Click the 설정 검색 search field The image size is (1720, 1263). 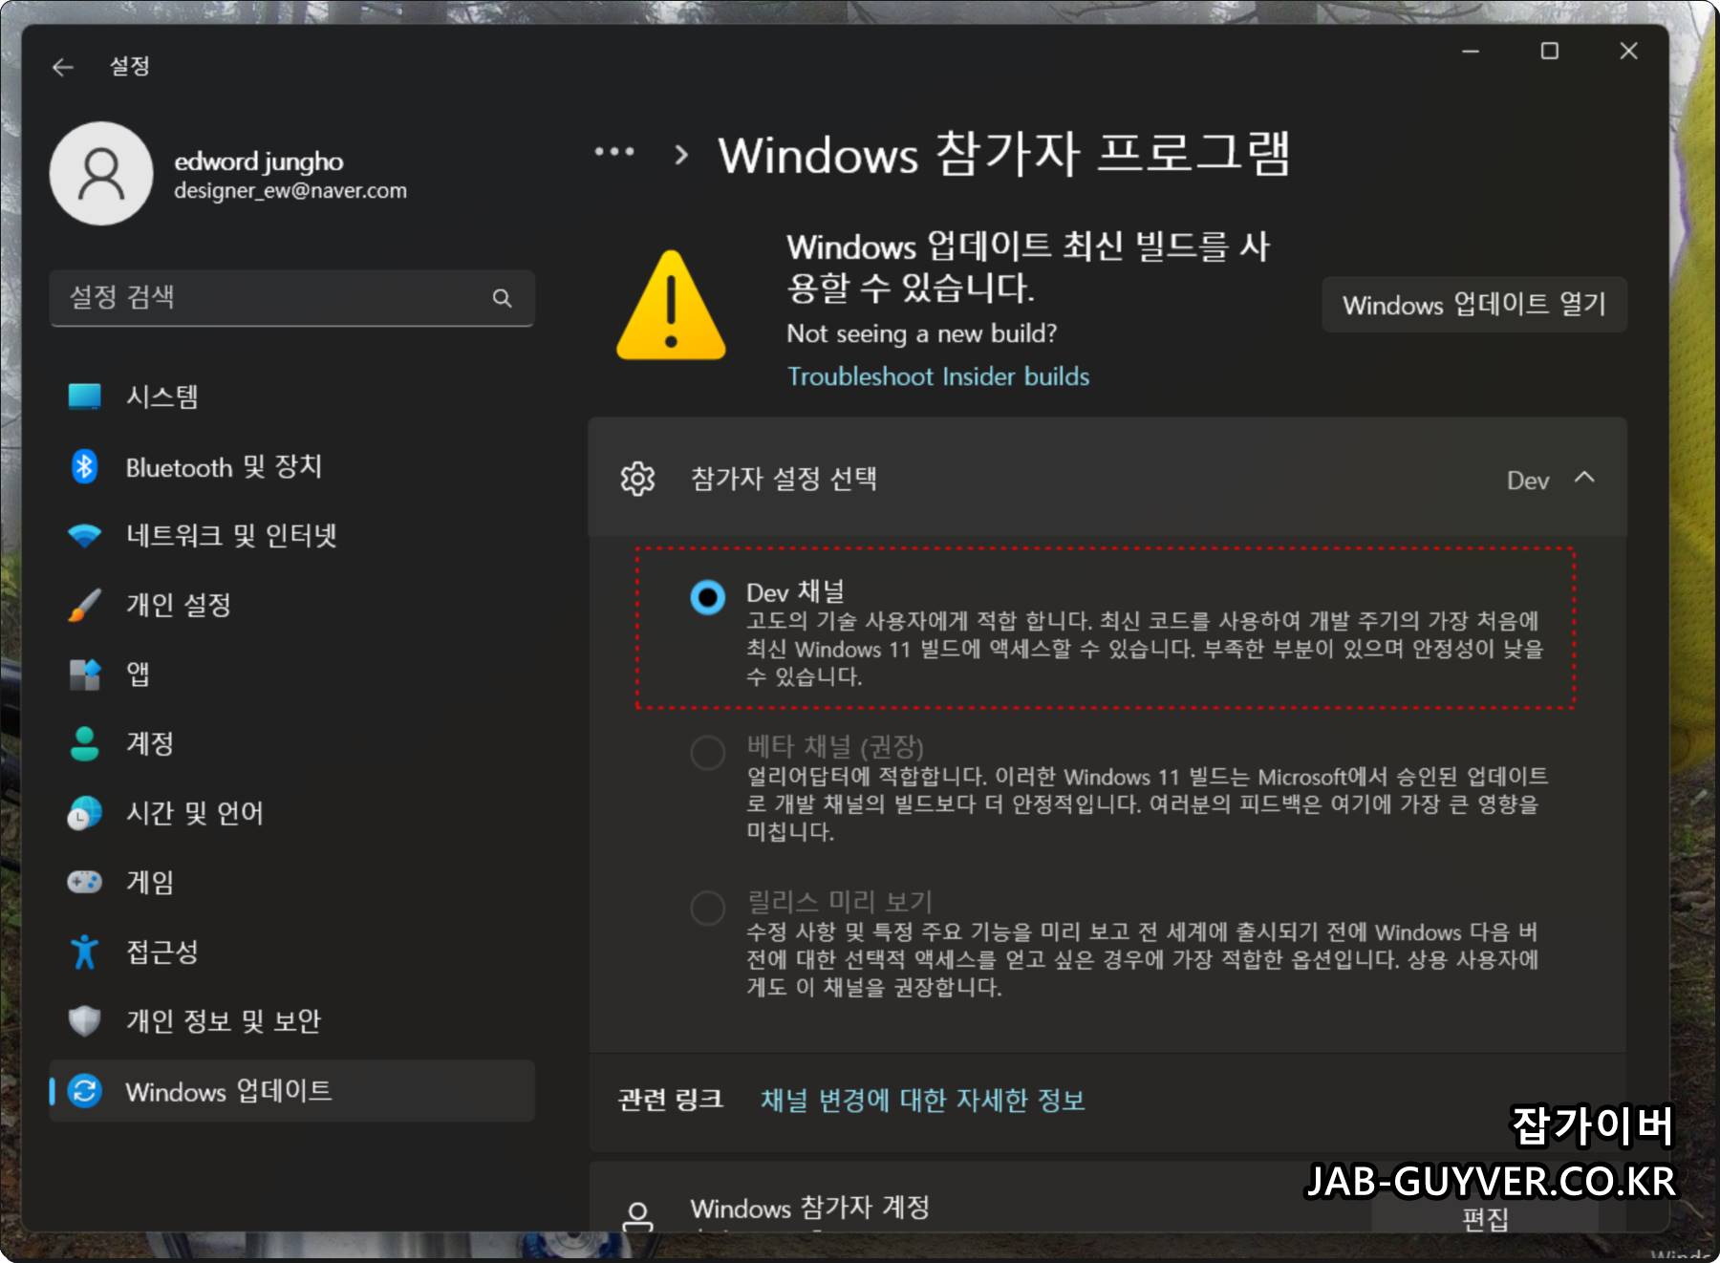pos(291,298)
